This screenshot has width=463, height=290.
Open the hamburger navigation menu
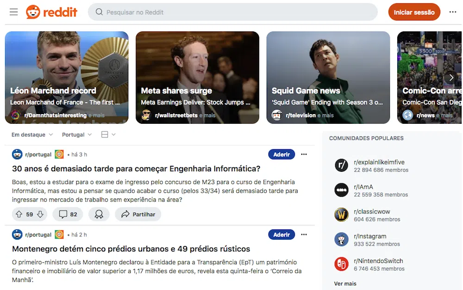13,12
